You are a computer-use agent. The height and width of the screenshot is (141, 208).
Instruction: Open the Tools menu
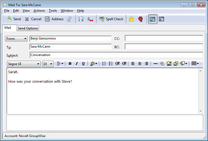click(53, 11)
